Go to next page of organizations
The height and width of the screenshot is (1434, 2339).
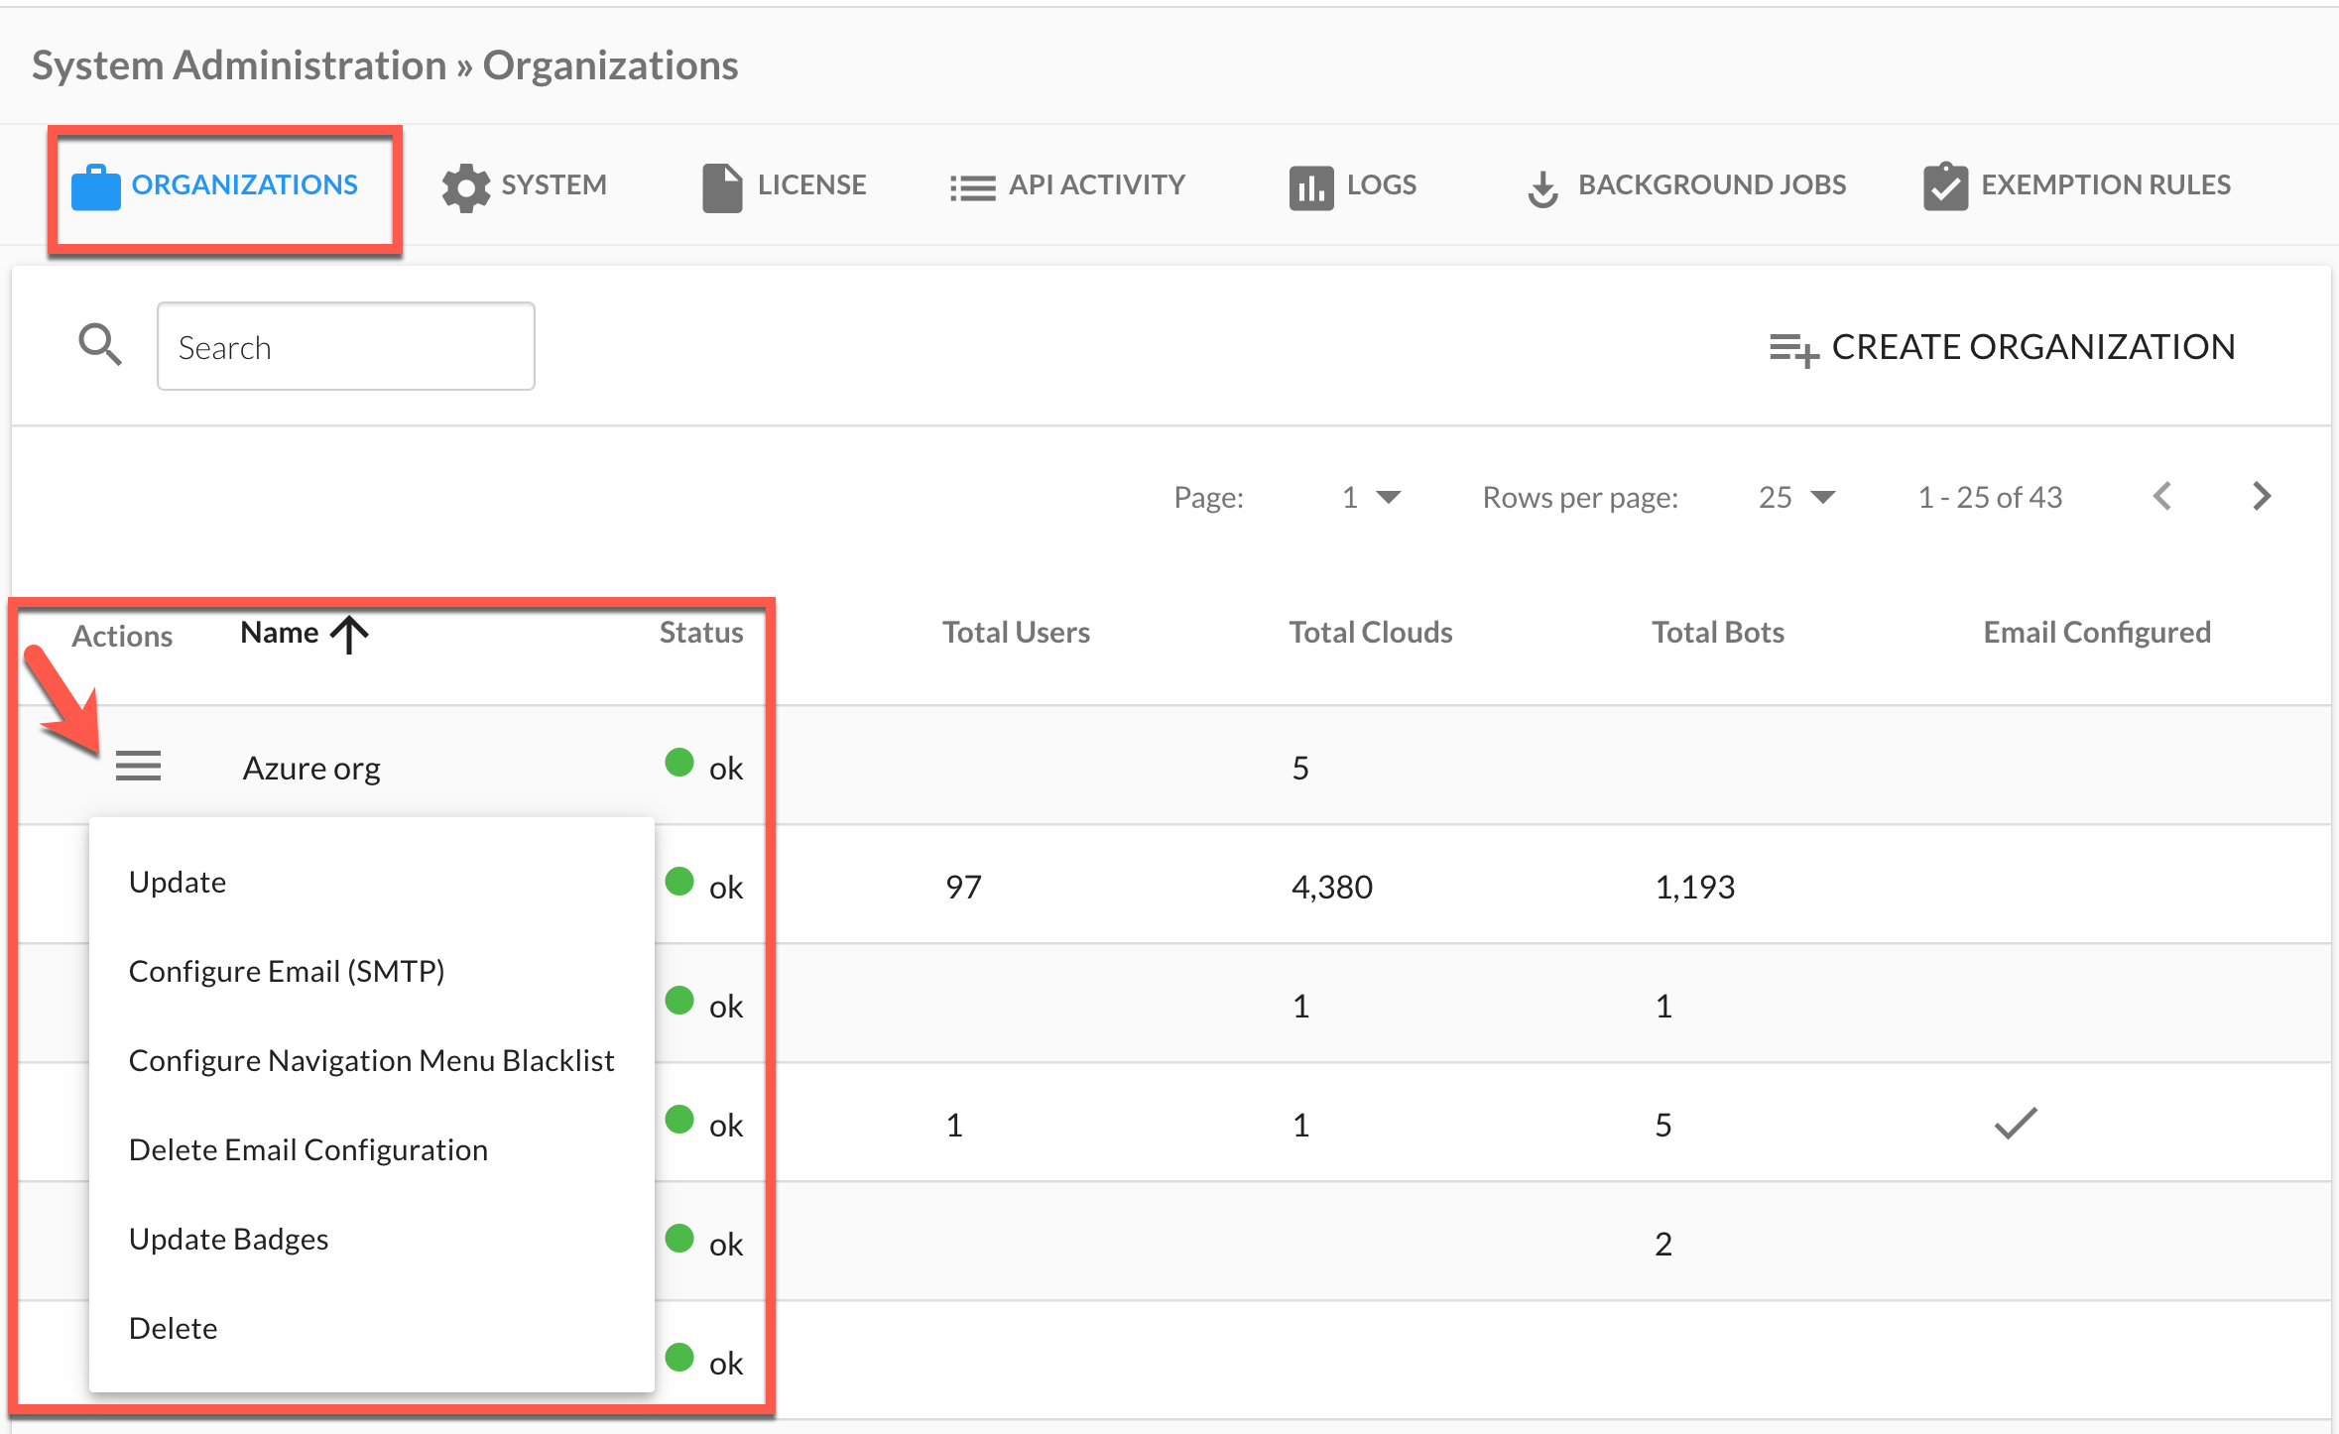click(2261, 496)
